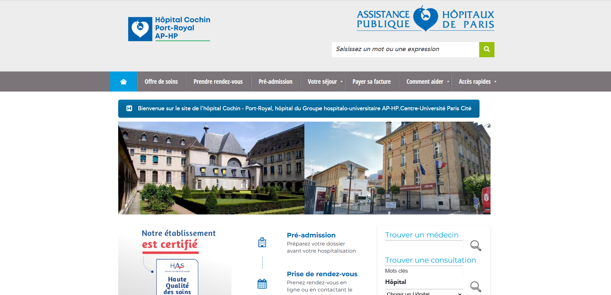The width and height of the screenshot is (611, 295).
Task: Expand the Votre séjour menu
Action: tap(325, 82)
